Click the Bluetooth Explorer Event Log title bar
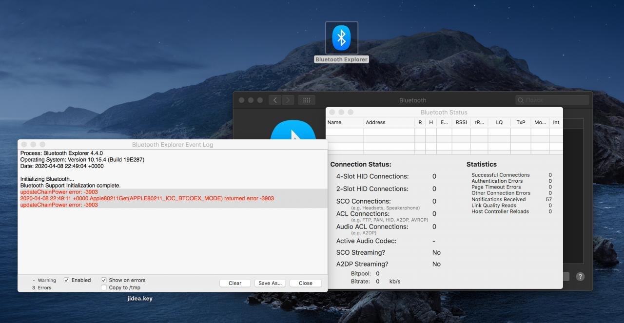Image resolution: width=624 pixels, height=323 pixels. [173, 145]
